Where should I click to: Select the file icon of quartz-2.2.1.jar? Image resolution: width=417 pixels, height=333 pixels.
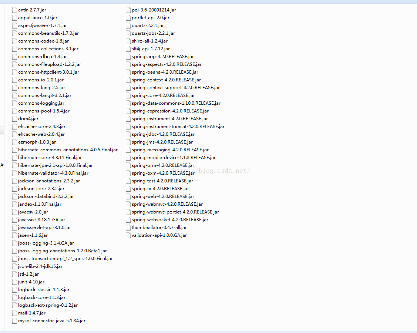128,26
